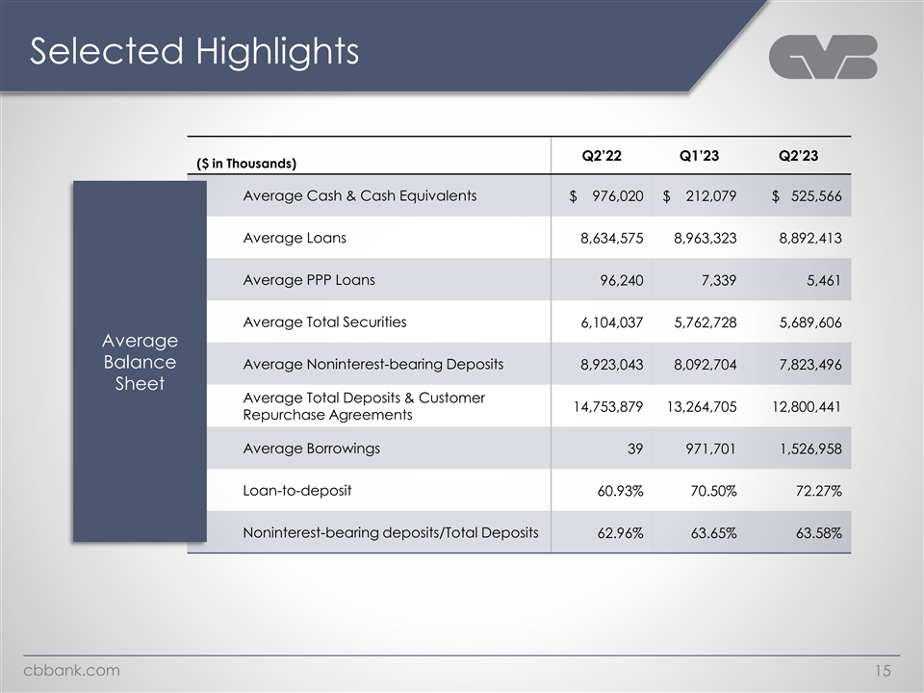924x693 pixels.
Task: Click the 8,923,043 value
Action: tap(612, 365)
